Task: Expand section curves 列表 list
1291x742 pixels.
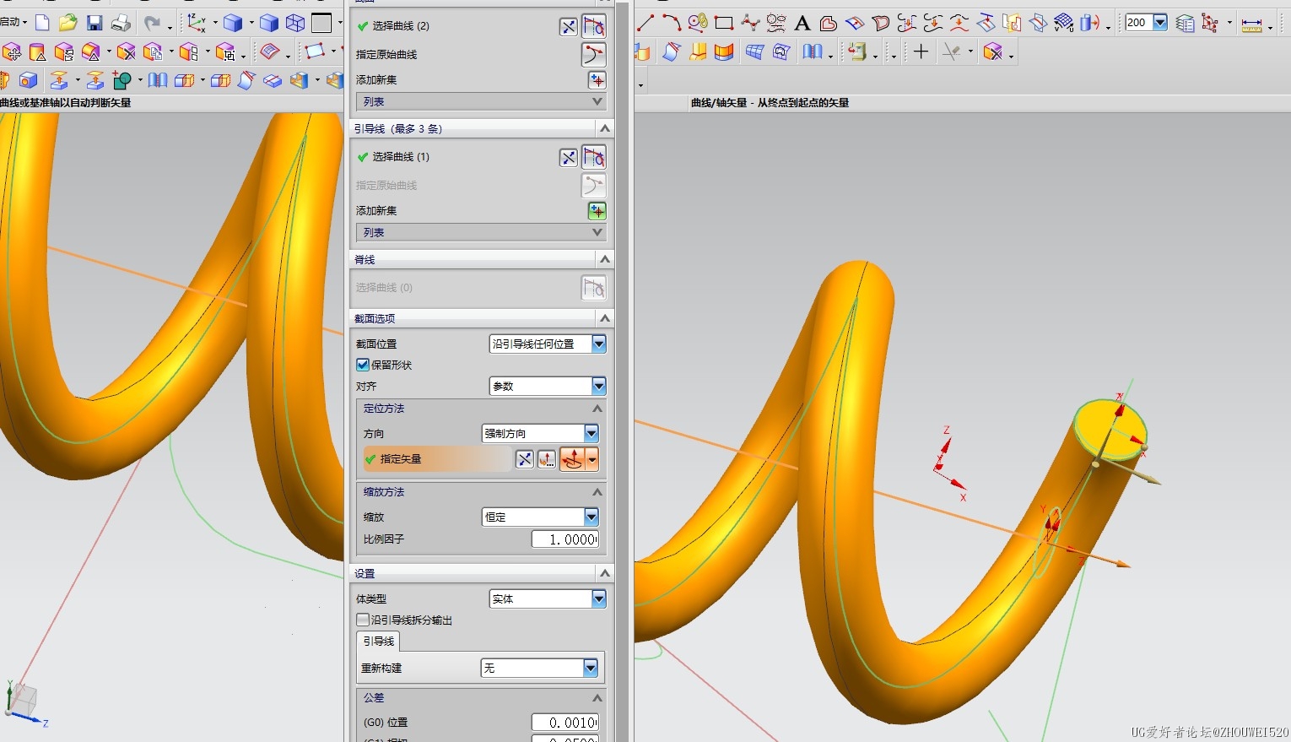Action: (x=481, y=101)
